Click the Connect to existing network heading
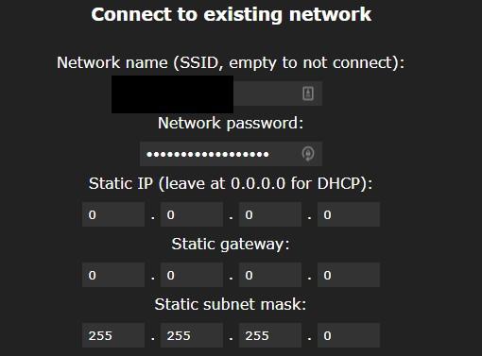This screenshot has width=482, height=356. click(x=232, y=14)
